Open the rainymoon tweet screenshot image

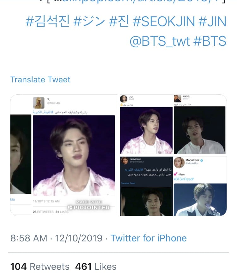(x=146, y=186)
